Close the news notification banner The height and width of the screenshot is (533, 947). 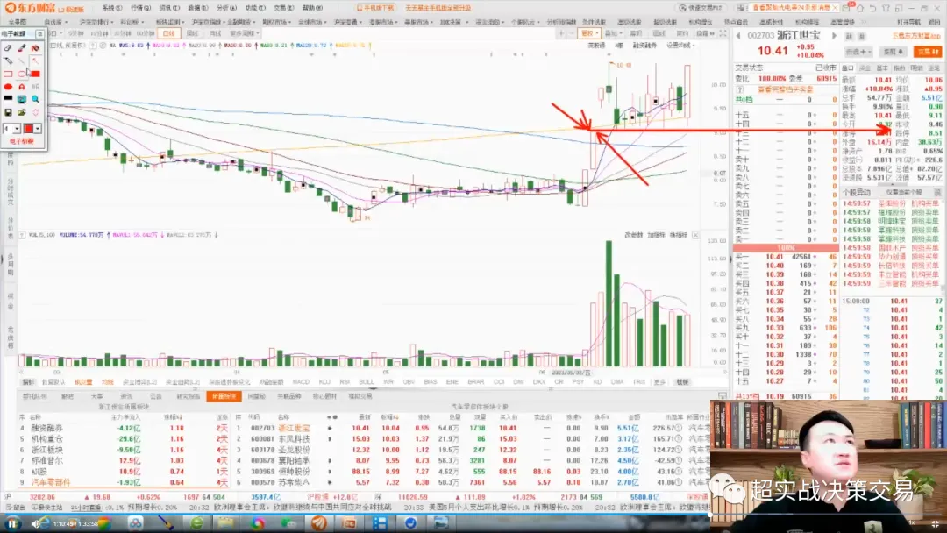pos(835,8)
